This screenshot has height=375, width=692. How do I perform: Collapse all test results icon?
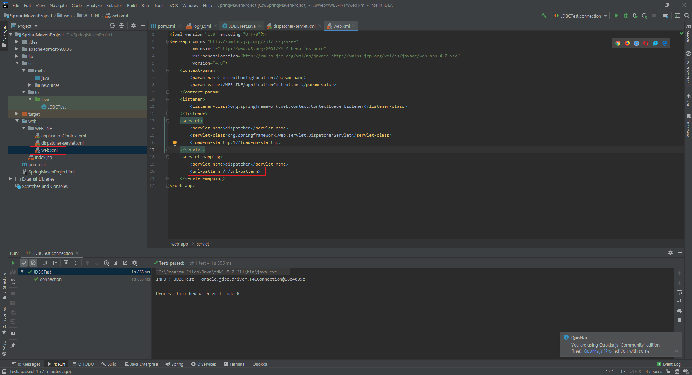76,263
